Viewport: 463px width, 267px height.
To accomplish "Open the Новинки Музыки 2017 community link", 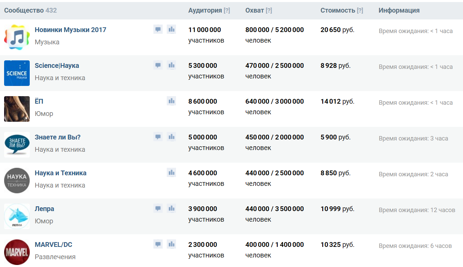I will (70, 30).
